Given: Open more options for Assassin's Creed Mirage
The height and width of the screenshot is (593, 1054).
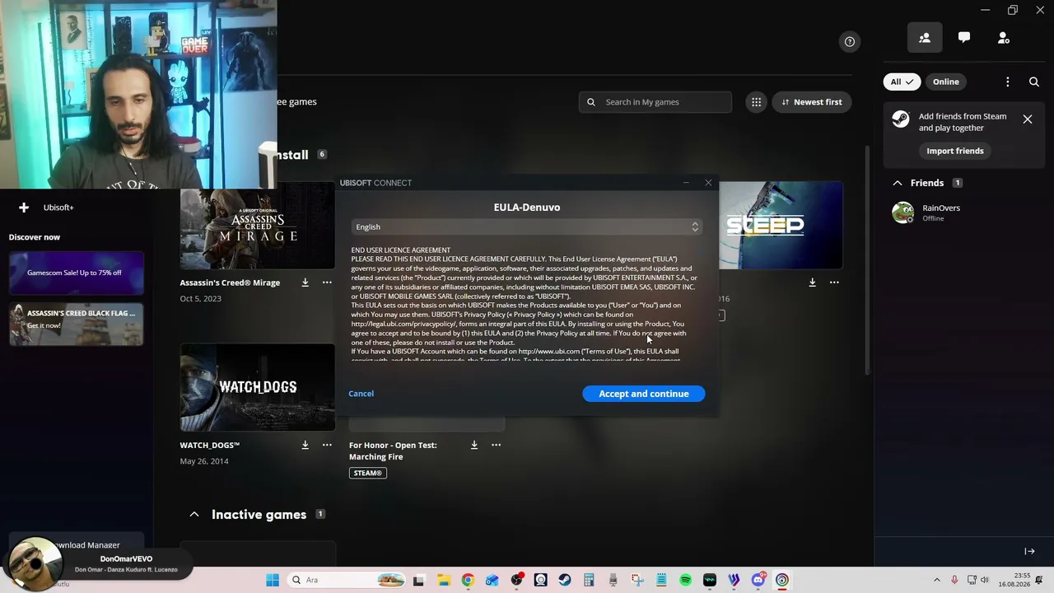Looking at the screenshot, I should click(327, 282).
